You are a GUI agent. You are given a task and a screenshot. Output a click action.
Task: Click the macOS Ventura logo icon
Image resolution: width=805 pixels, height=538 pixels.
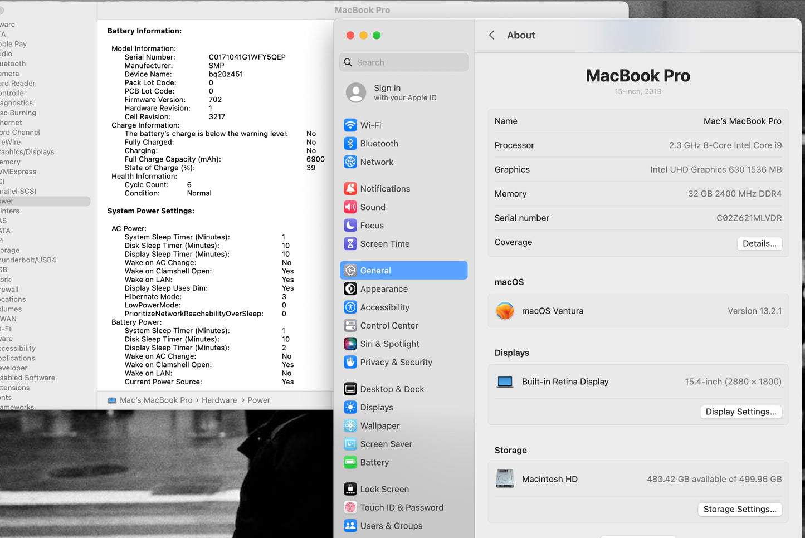[505, 311]
